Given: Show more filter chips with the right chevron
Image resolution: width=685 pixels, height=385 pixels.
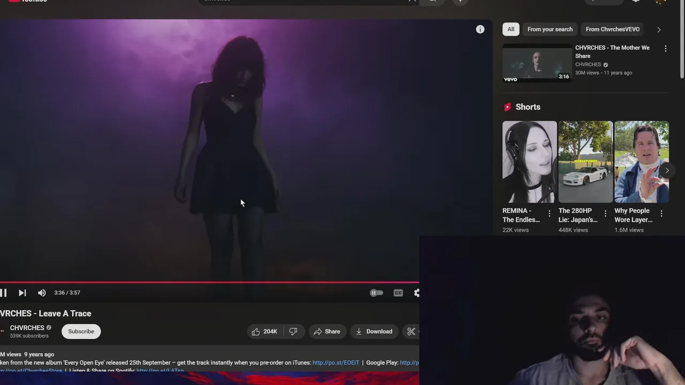Looking at the screenshot, I should pyautogui.click(x=659, y=29).
